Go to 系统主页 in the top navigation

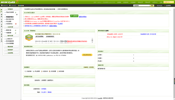(x=140, y=2)
